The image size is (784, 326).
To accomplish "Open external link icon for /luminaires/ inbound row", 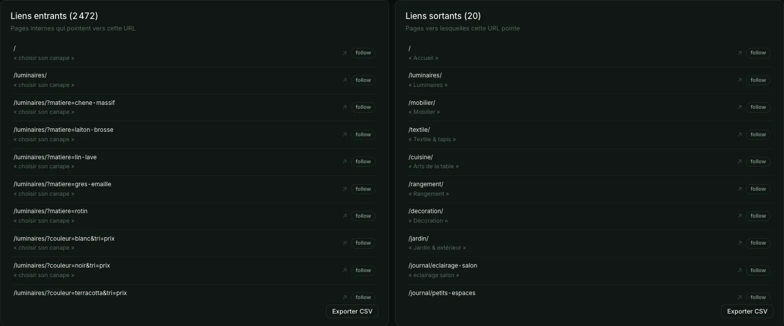I will click(x=344, y=80).
